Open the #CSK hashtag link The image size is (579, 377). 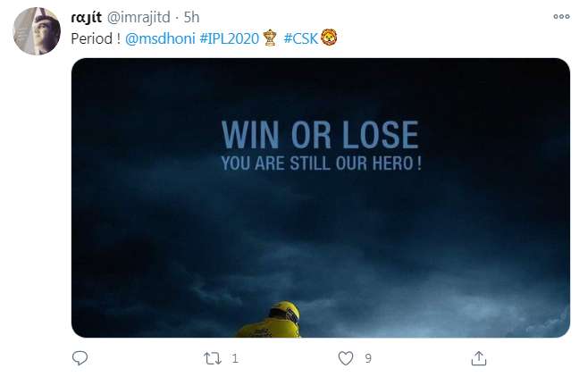(300, 38)
